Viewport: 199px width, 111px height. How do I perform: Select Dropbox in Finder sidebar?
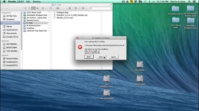[x=10, y=19]
